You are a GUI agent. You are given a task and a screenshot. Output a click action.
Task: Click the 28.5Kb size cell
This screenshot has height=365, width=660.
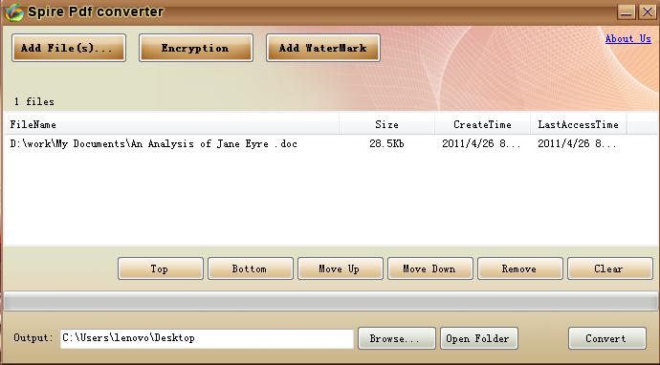point(386,144)
